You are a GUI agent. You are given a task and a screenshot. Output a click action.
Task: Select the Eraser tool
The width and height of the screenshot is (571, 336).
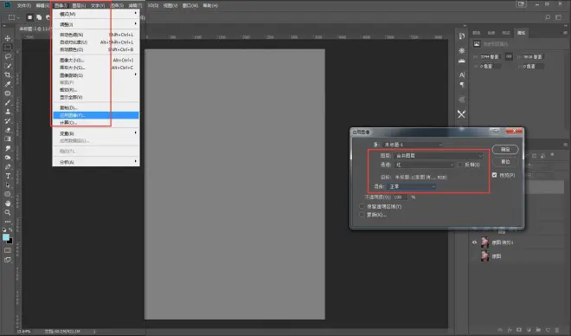7,130
